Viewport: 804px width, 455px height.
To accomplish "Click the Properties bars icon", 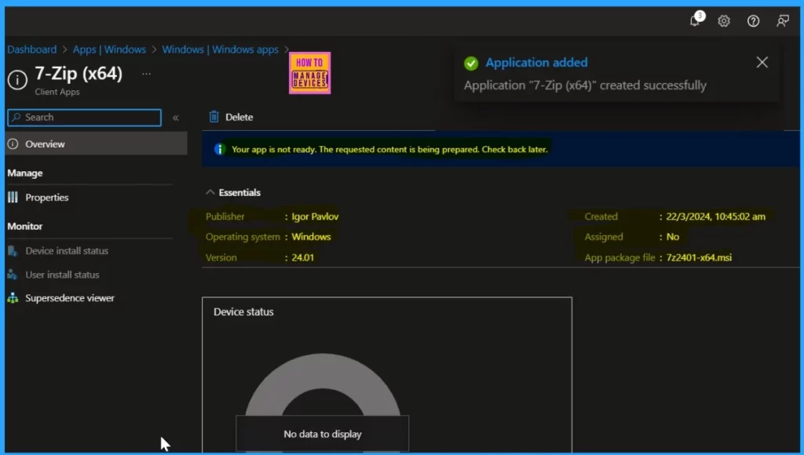I will pos(13,197).
